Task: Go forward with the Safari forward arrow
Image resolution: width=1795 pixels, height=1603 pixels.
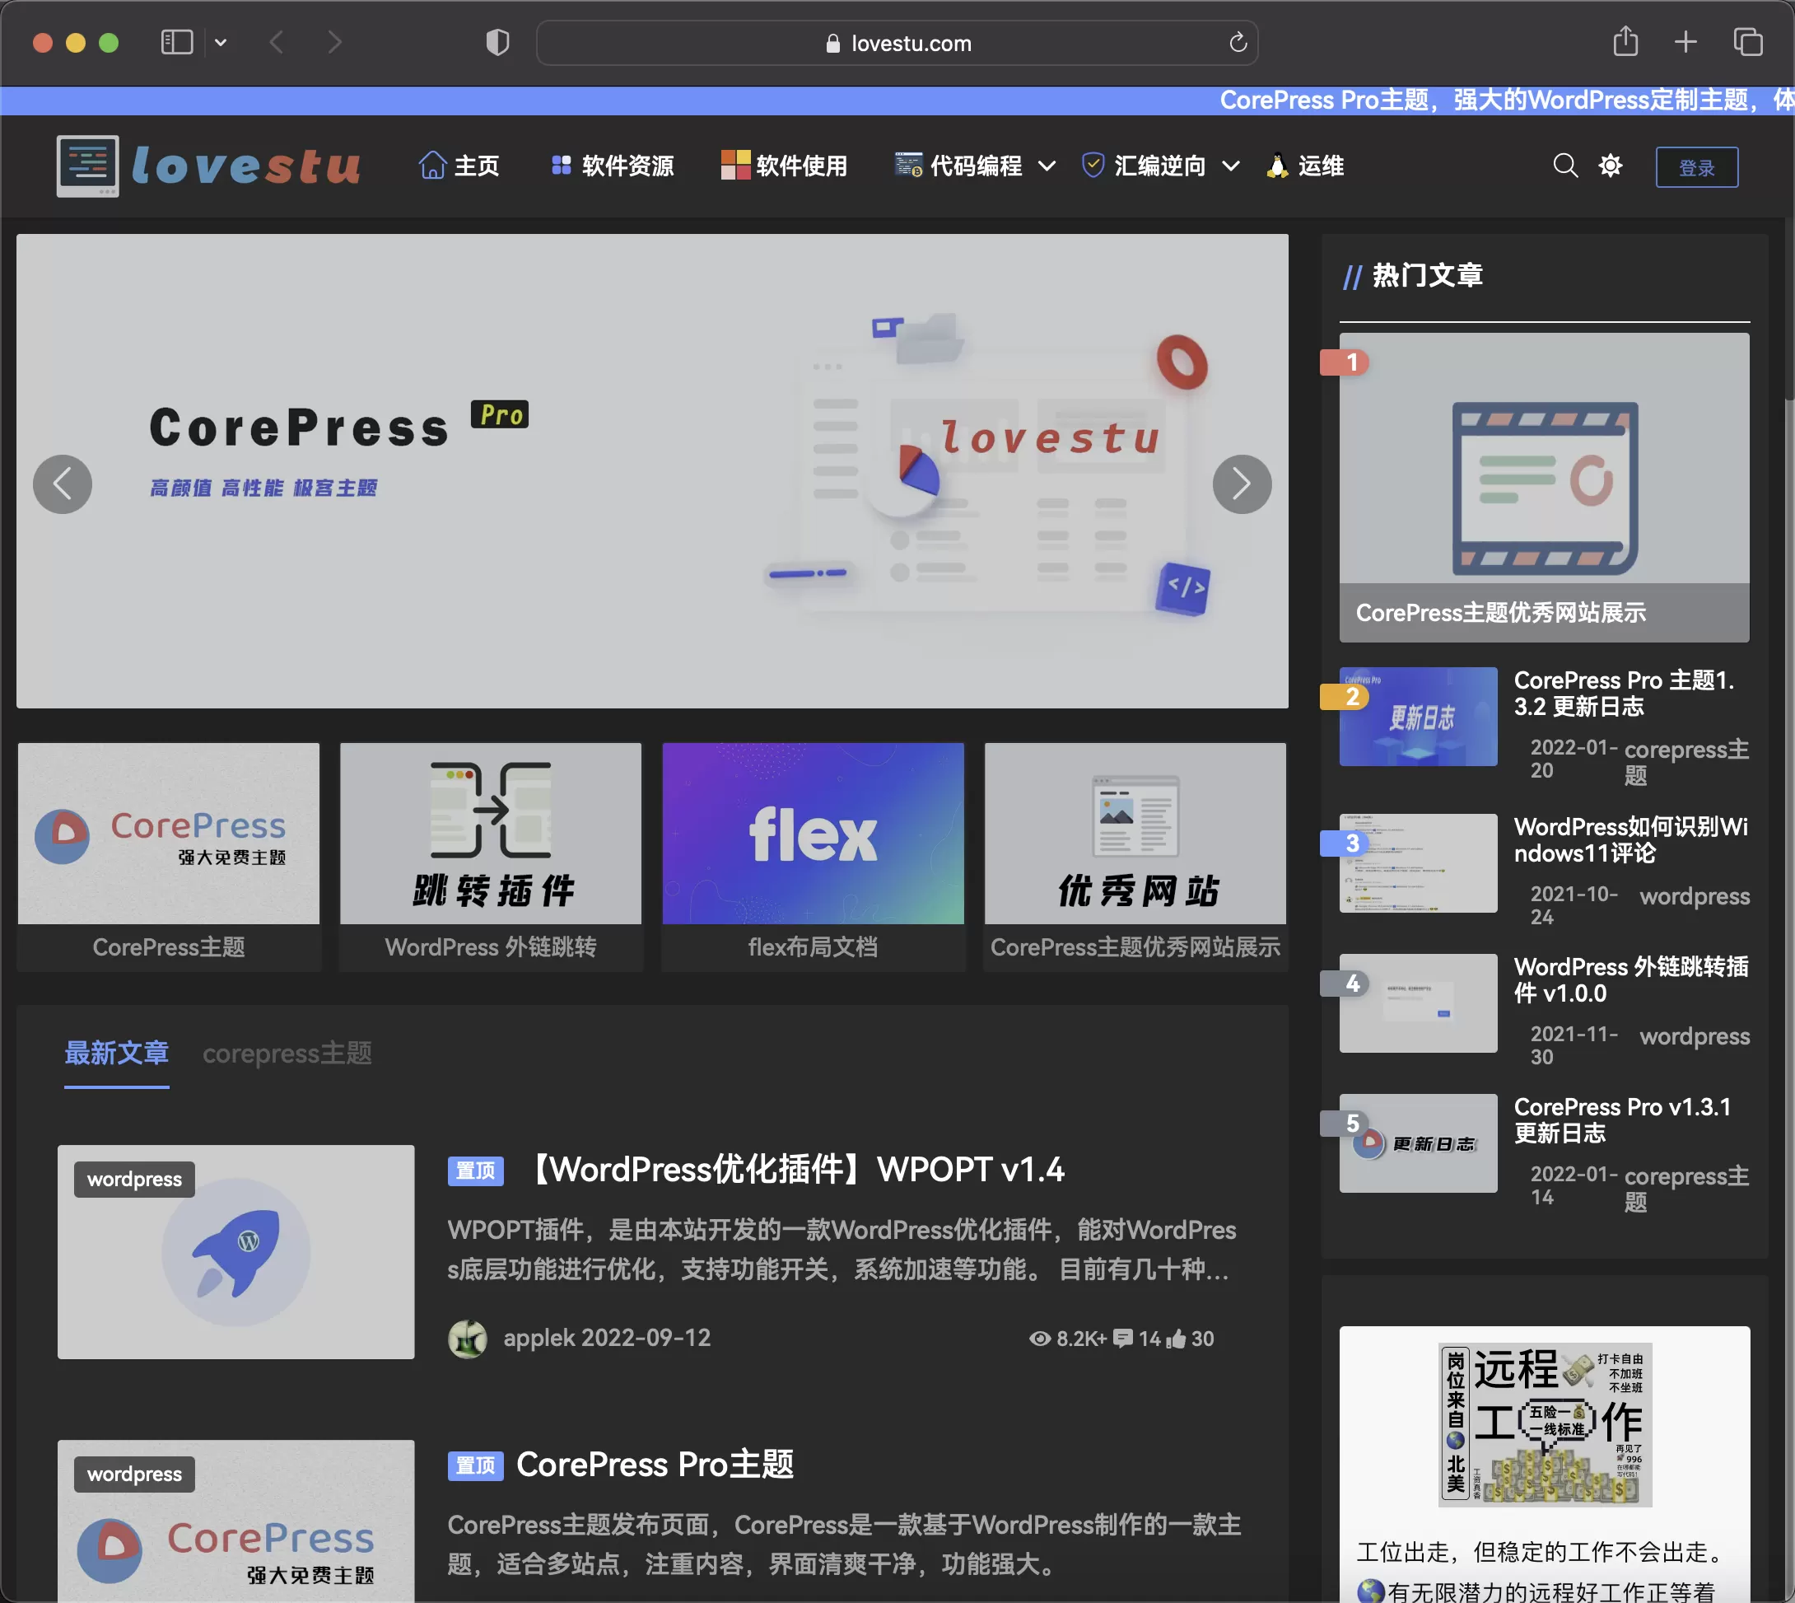Action: (x=334, y=42)
